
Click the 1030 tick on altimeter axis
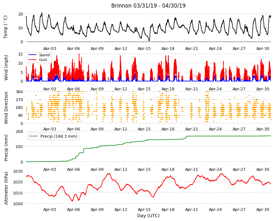tap(18, 171)
